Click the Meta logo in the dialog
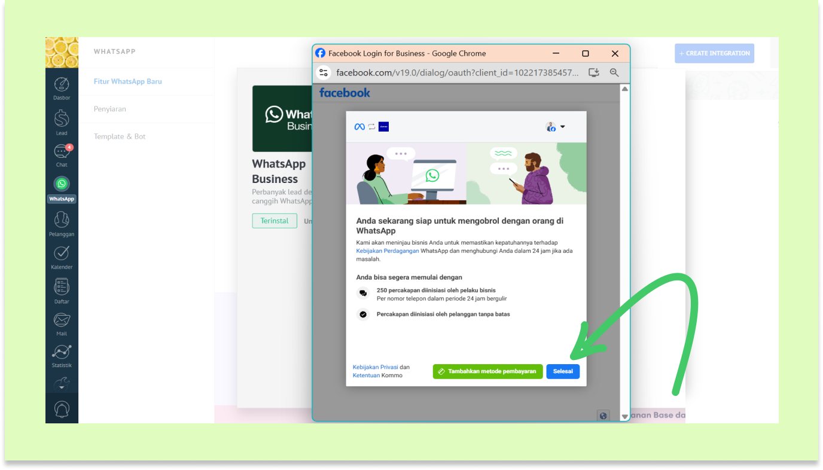Screen dimensions: 823x470 (359, 127)
